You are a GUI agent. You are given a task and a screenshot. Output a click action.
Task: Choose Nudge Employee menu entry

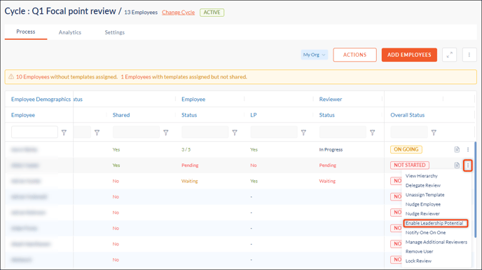point(423,204)
